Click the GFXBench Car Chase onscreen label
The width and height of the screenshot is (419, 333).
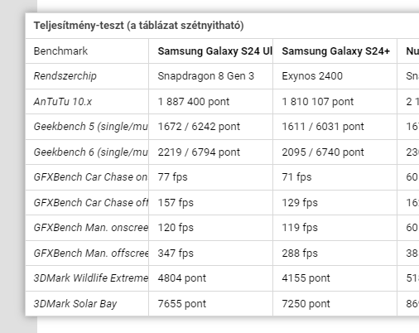pos(90,177)
